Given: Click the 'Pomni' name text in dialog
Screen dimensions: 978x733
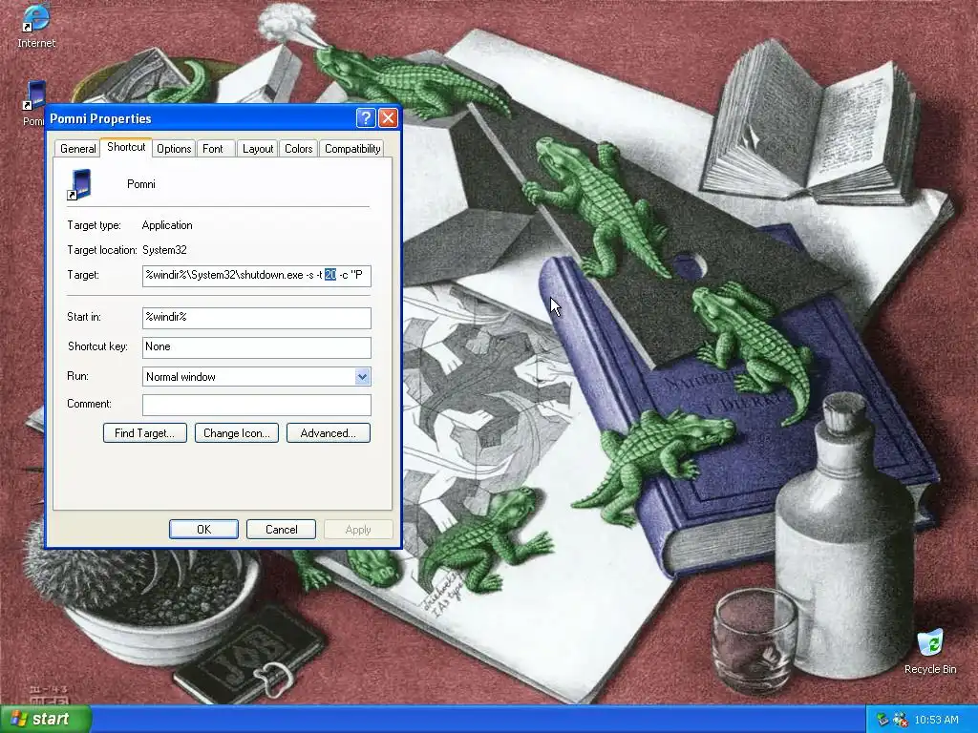Looking at the screenshot, I should 141,184.
